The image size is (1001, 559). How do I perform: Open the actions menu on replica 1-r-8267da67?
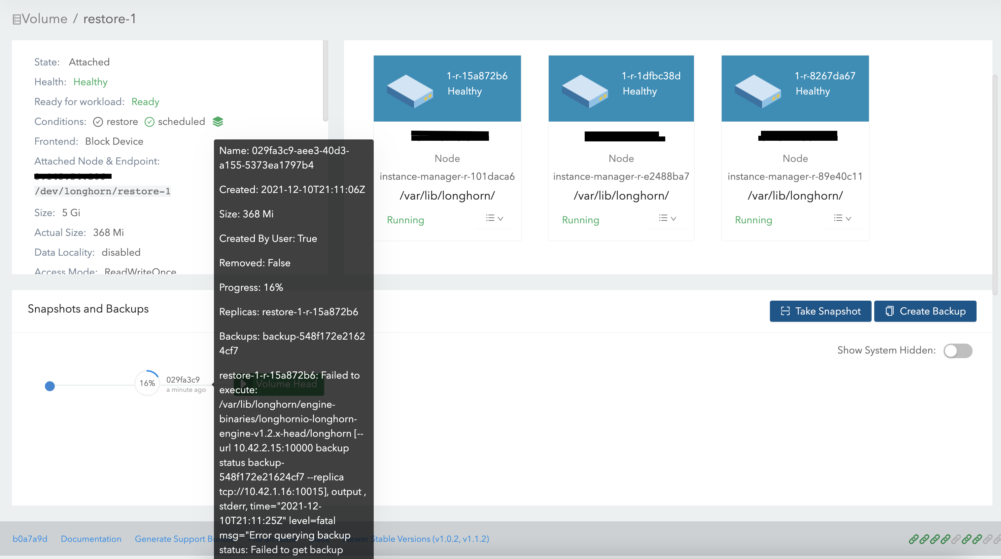841,218
